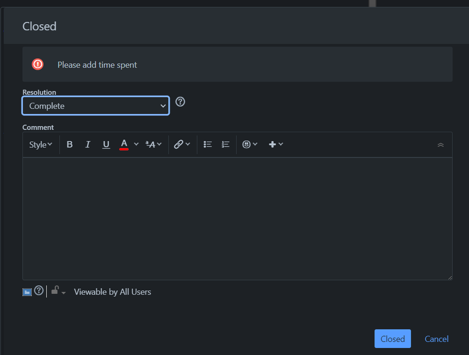469x355 pixels.
Task: Open the emoji picker in the toolbar
Action: pyautogui.click(x=247, y=144)
